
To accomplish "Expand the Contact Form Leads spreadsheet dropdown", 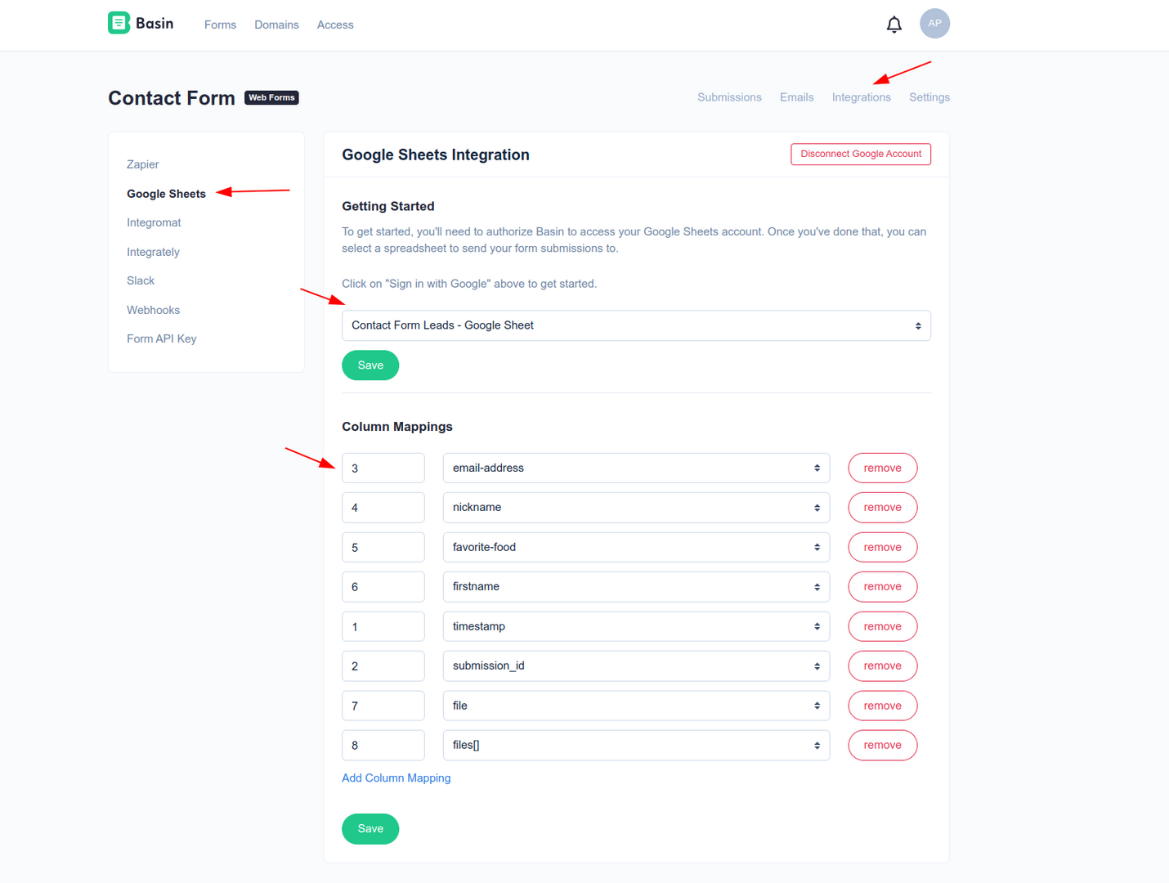I will (636, 325).
